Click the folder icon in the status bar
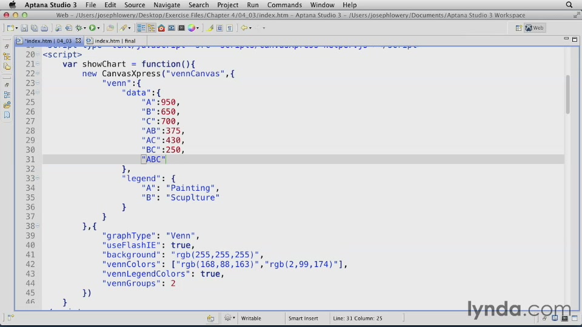This screenshot has width=582, height=327. coord(210,318)
